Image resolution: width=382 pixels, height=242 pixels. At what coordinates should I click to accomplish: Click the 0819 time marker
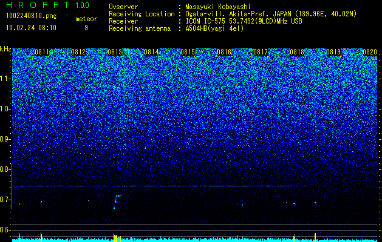coord(333,52)
